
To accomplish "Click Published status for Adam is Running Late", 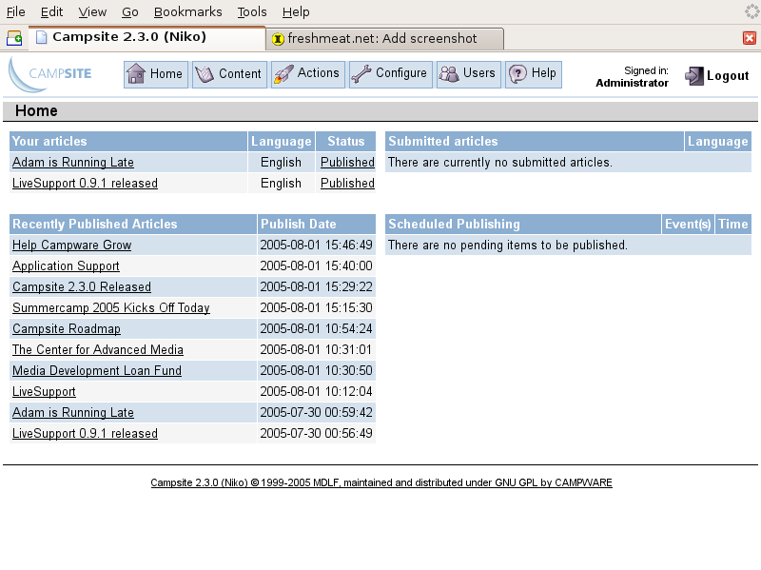I will [x=347, y=162].
